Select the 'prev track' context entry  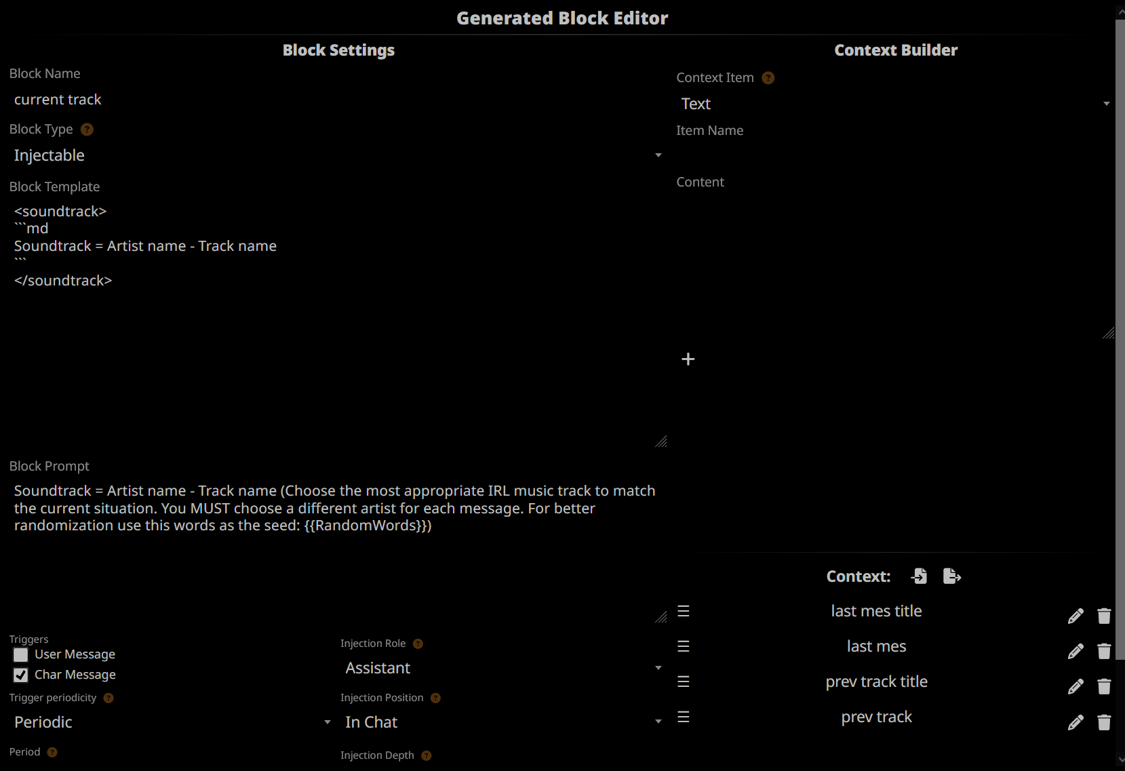[x=876, y=717]
